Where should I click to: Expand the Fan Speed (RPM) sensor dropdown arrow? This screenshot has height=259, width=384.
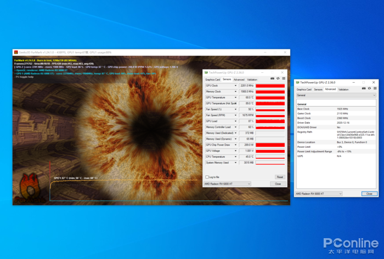[x=235, y=116]
